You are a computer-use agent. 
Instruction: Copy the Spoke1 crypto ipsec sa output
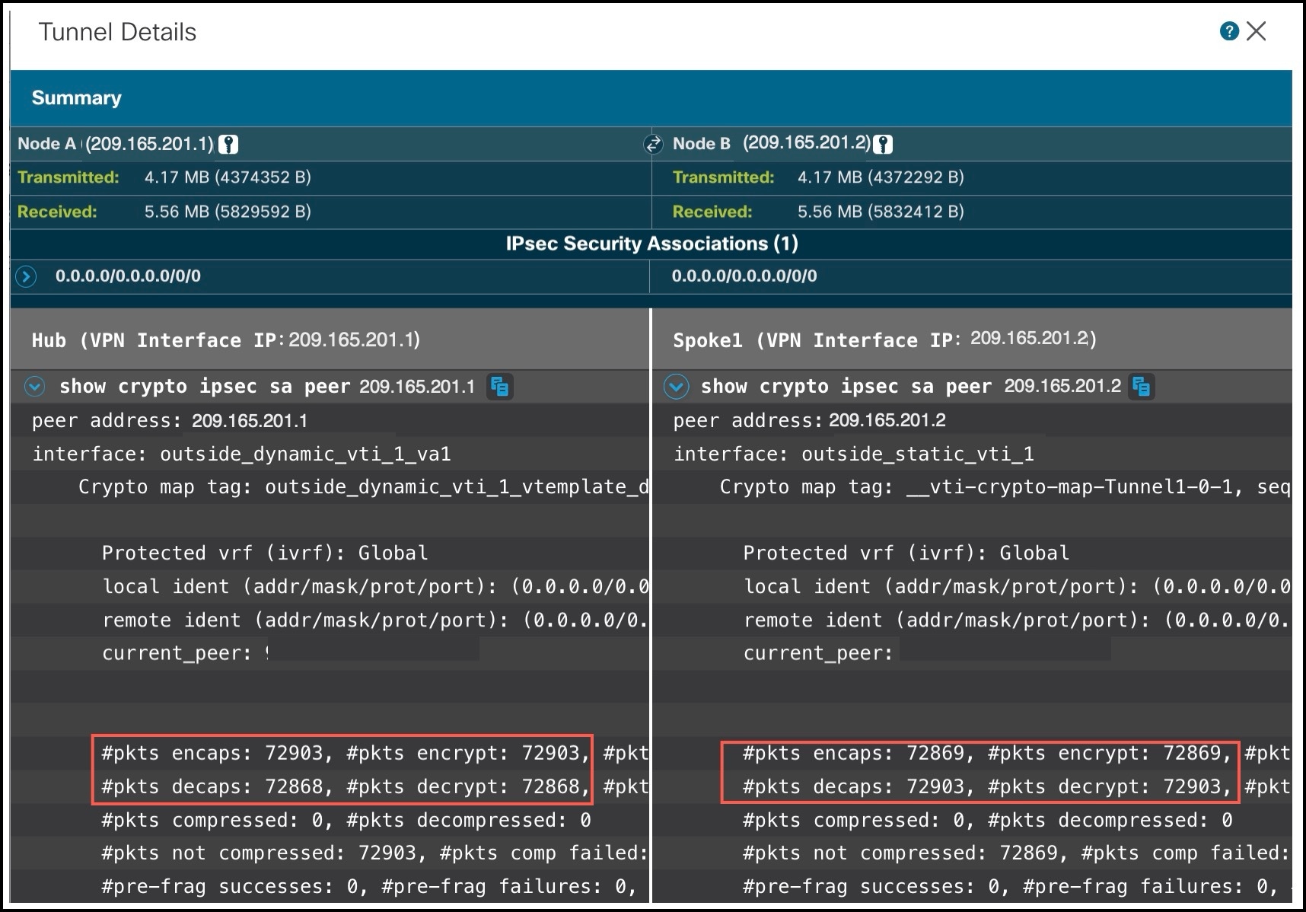[1141, 387]
